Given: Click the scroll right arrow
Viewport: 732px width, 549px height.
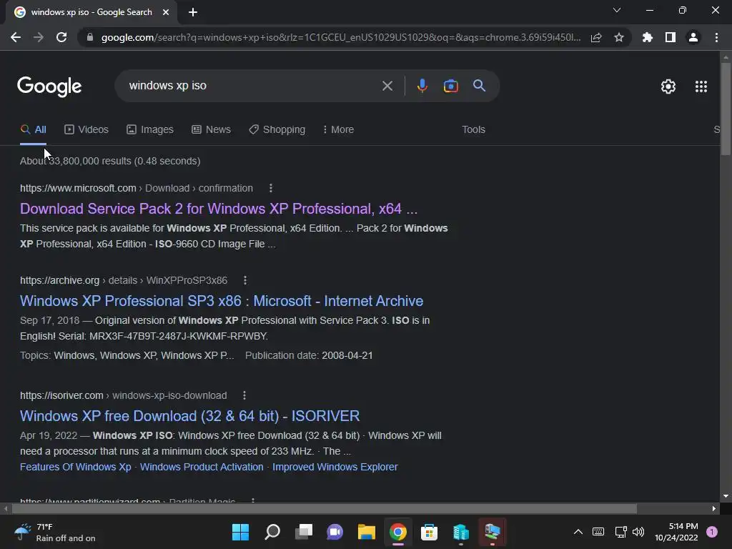Looking at the screenshot, I should pos(714,508).
